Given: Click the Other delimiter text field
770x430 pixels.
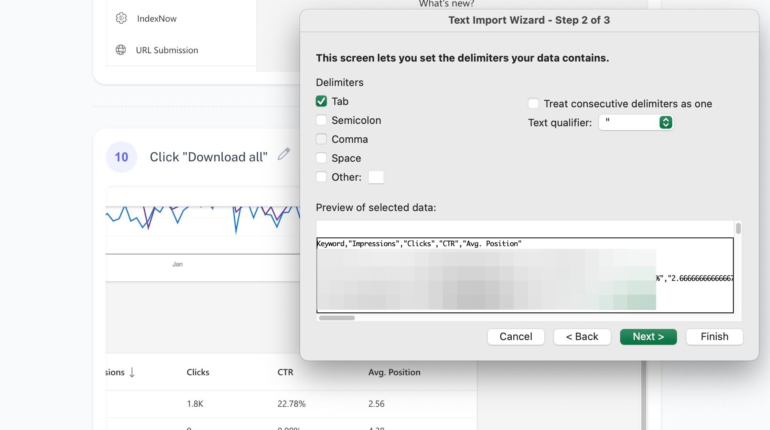Looking at the screenshot, I should coord(376,177).
